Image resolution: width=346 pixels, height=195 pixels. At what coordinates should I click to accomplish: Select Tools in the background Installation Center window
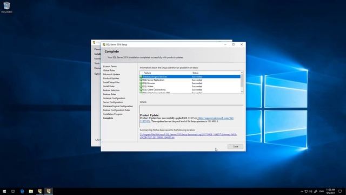[97, 63]
